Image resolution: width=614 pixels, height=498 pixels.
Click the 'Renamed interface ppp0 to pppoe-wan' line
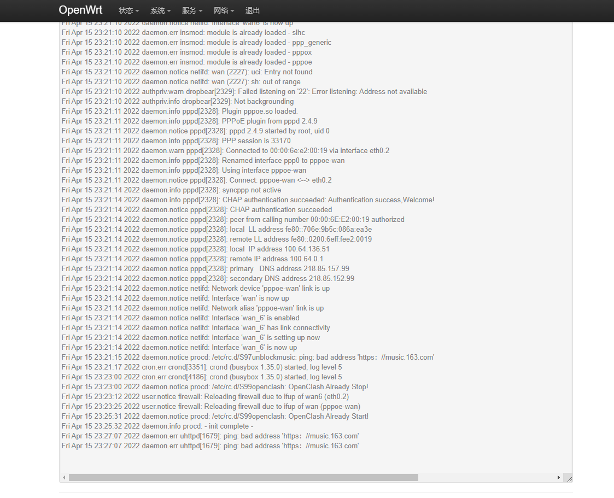coord(203,160)
